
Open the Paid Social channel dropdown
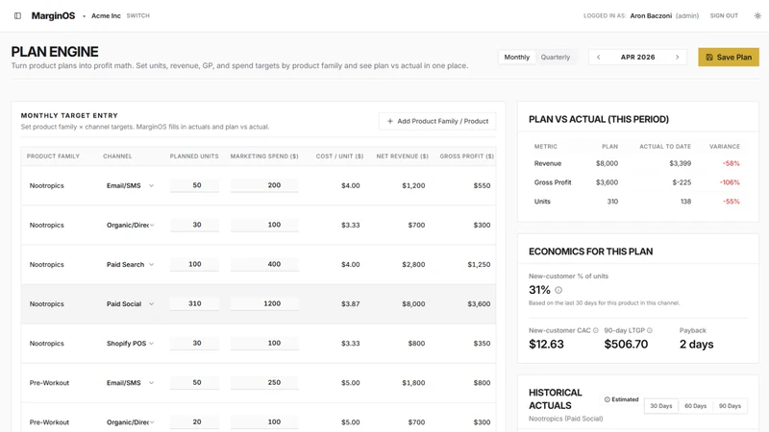click(x=130, y=304)
